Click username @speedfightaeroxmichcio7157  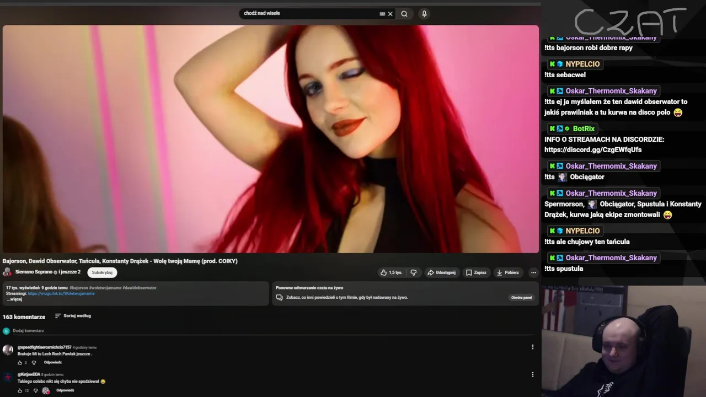click(x=44, y=347)
